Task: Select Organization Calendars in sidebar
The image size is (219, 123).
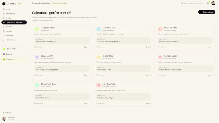Action: [14, 22]
